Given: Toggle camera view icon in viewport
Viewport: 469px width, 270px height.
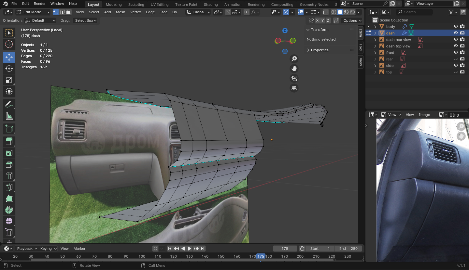Looking at the screenshot, I should 294,78.
